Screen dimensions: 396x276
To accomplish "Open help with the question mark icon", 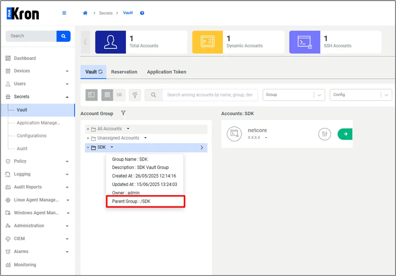I will coord(142,13).
